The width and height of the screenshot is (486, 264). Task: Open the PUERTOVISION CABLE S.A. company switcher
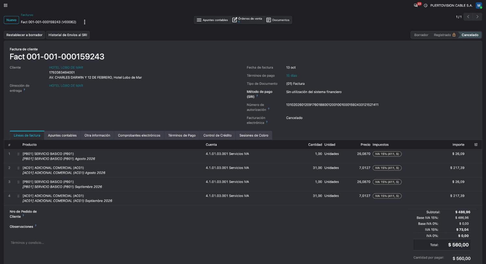(x=451, y=6)
